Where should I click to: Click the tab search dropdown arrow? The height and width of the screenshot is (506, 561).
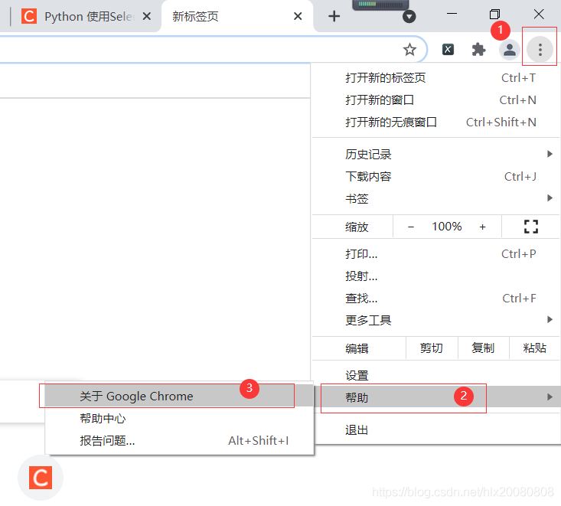(x=409, y=17)
